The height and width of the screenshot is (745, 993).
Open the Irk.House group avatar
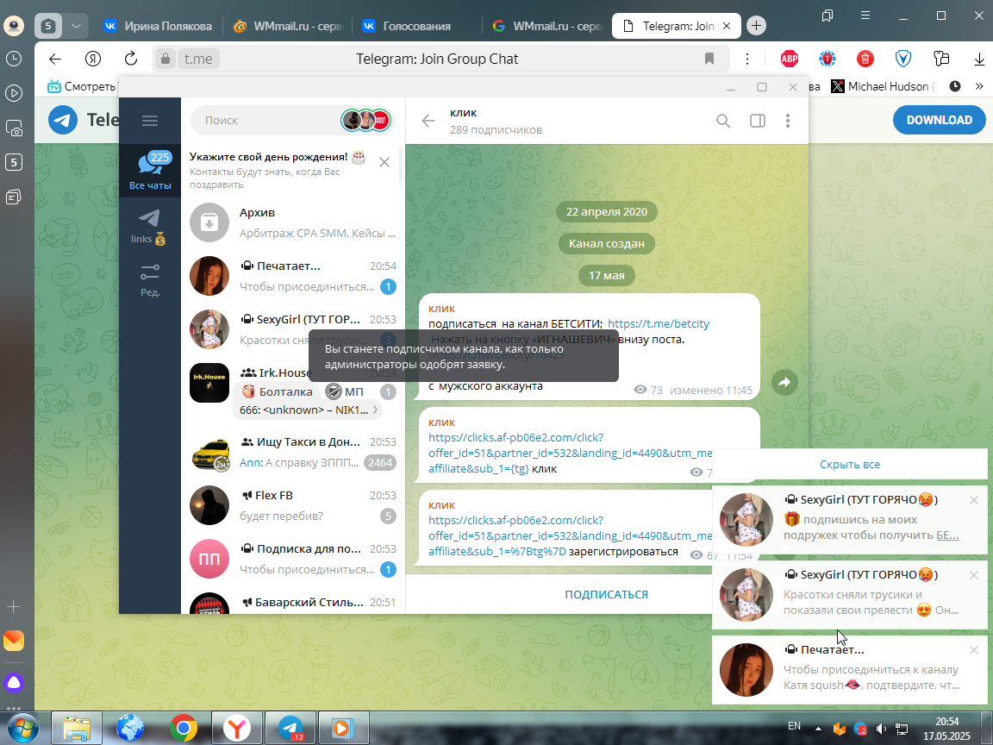(209, 383)
